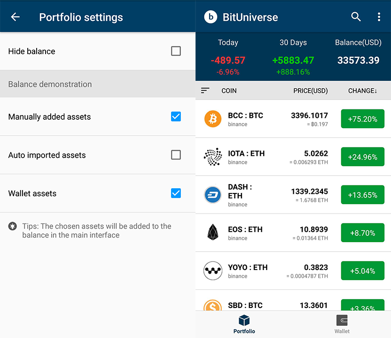Tap the DASH coin icon
Viewport: 391px width, 338px height.
point(213,195)
